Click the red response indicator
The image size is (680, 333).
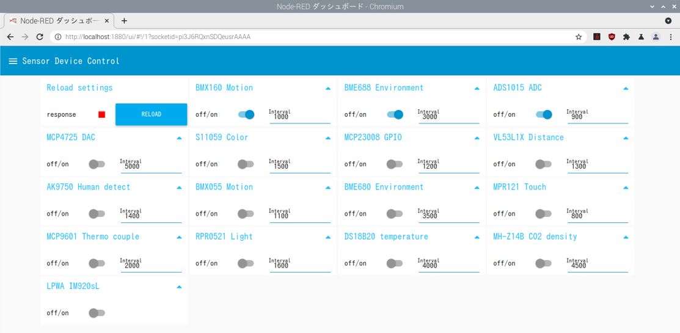click(102, 114)
